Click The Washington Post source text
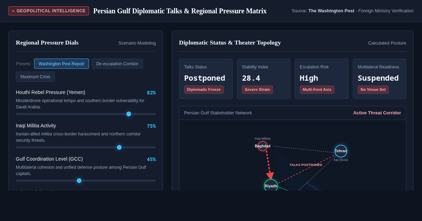The image size is (422, 221). (331, 11)
